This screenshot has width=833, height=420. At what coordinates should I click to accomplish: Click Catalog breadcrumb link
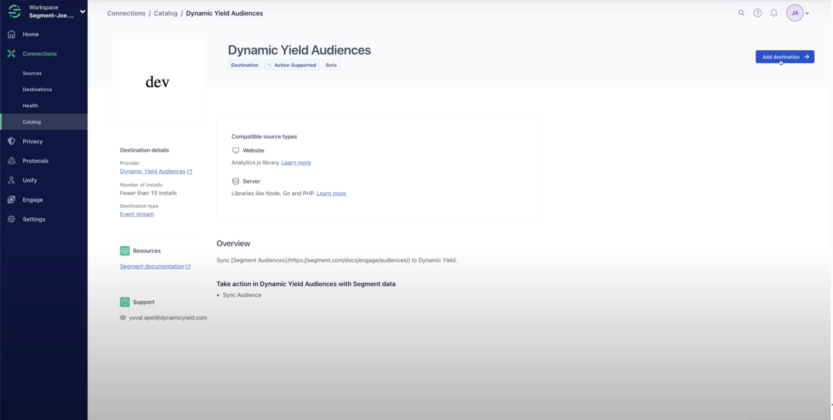tap(166, 13)
